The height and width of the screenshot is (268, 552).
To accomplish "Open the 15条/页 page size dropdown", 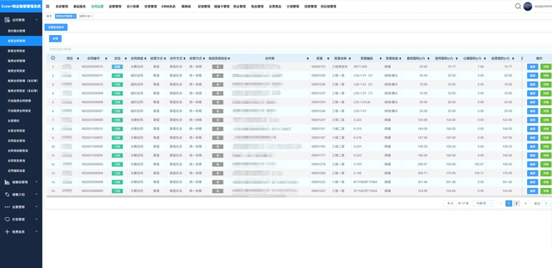I will pos(483,203).
